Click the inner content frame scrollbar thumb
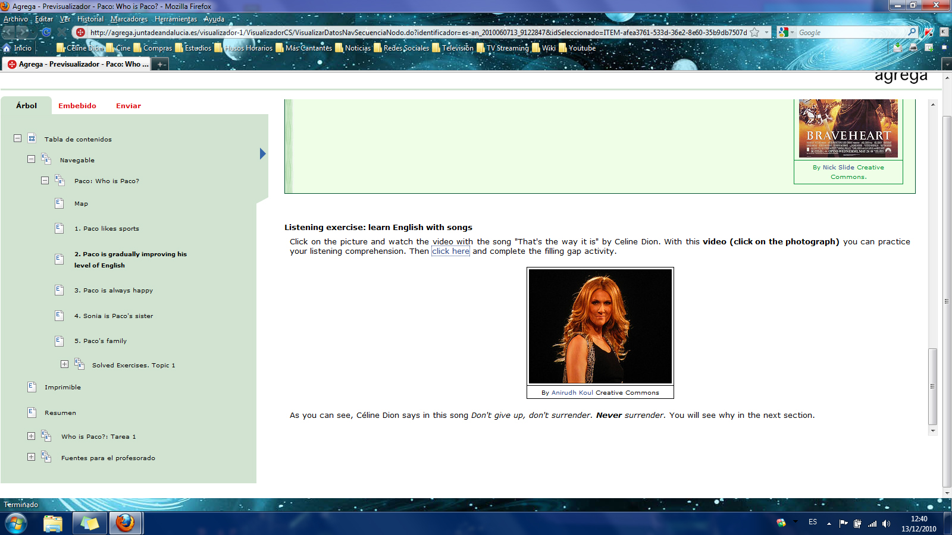This screenshot has height=535, width=952. click(x=932, y=386)
